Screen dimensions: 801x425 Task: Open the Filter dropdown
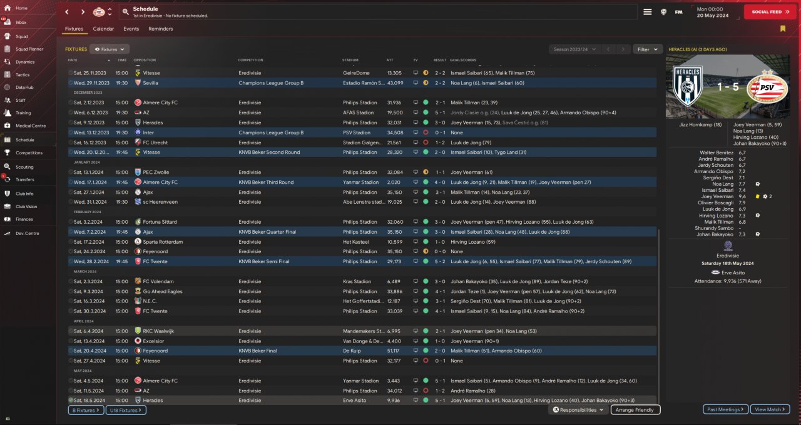tap(648, 49)
